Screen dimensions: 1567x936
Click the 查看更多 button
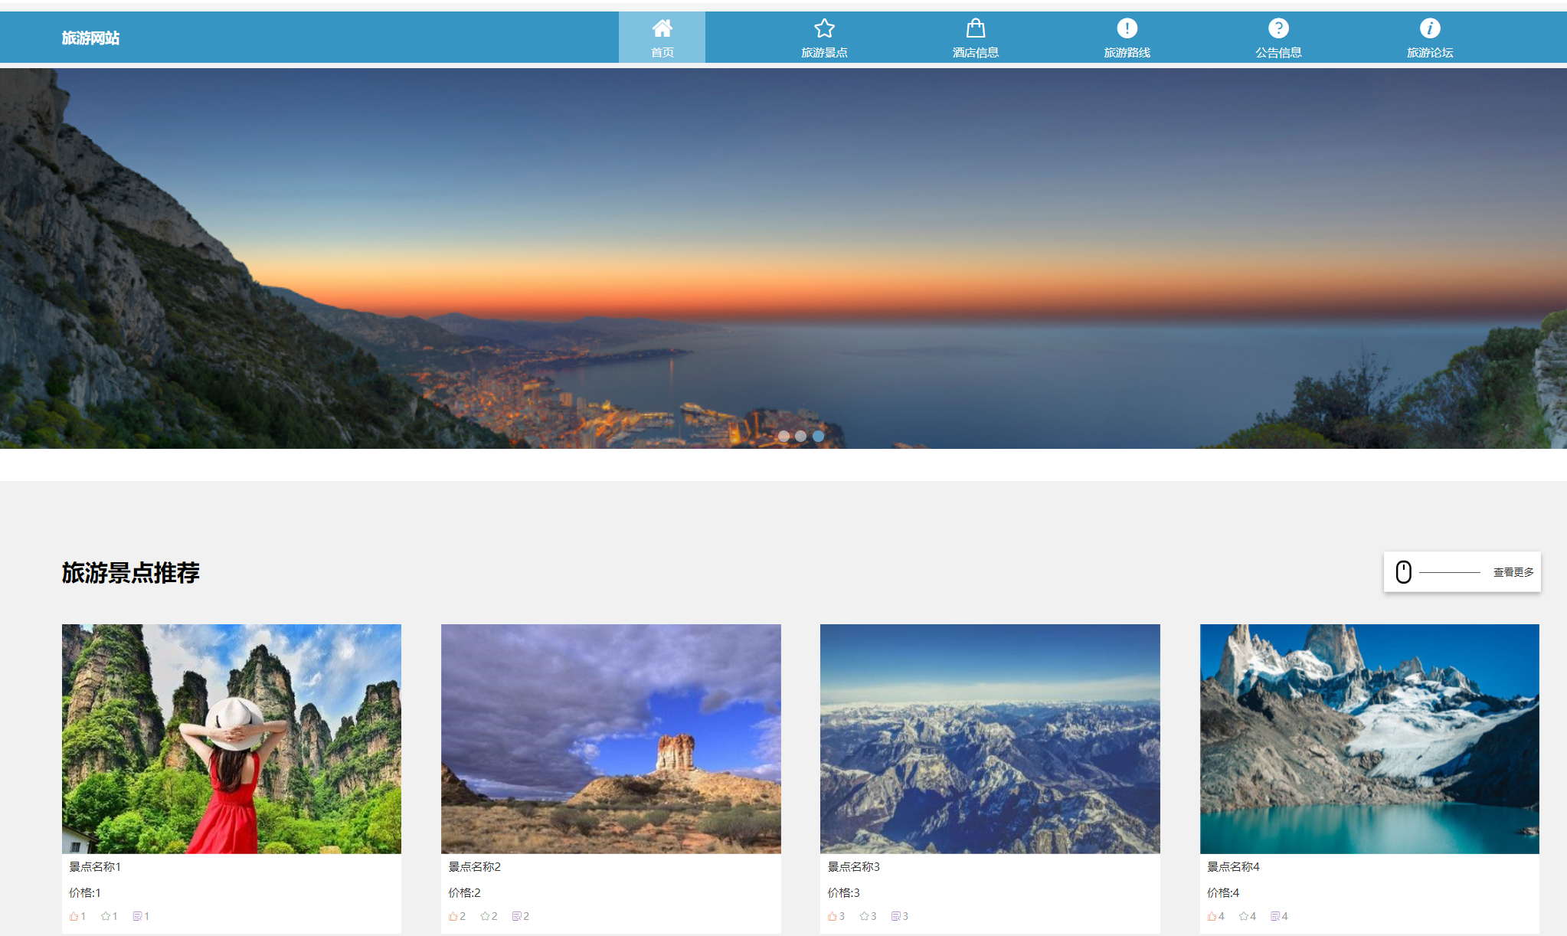click(1513, 572)
